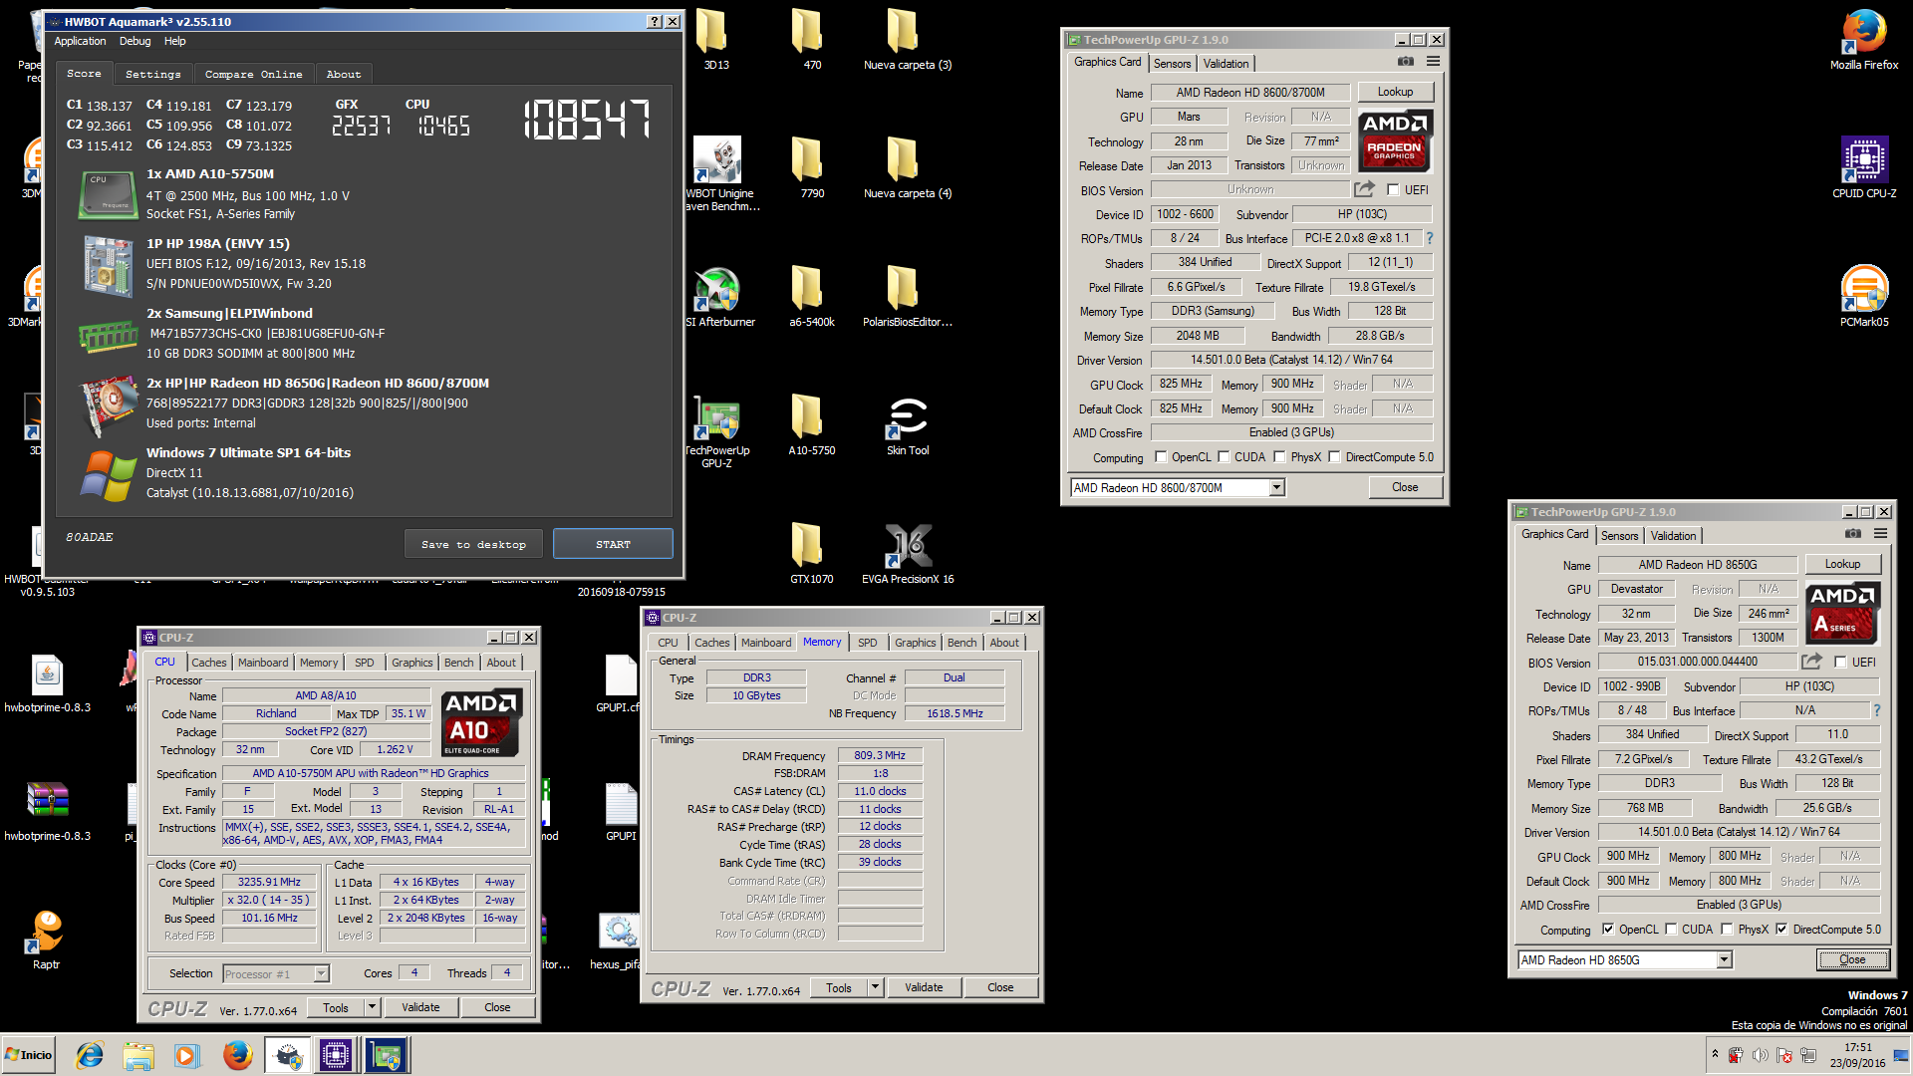Click Validate button in left CPU-Z
1913x1076 pixels.
click(x=420, y=1007)
